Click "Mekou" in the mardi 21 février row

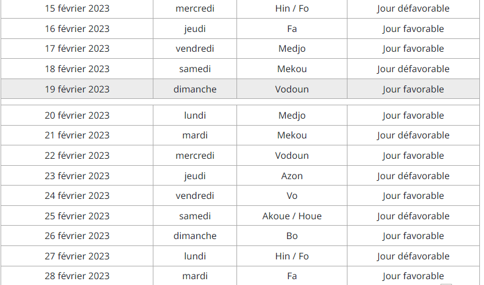pyautogui.click(x=292, y=135)
